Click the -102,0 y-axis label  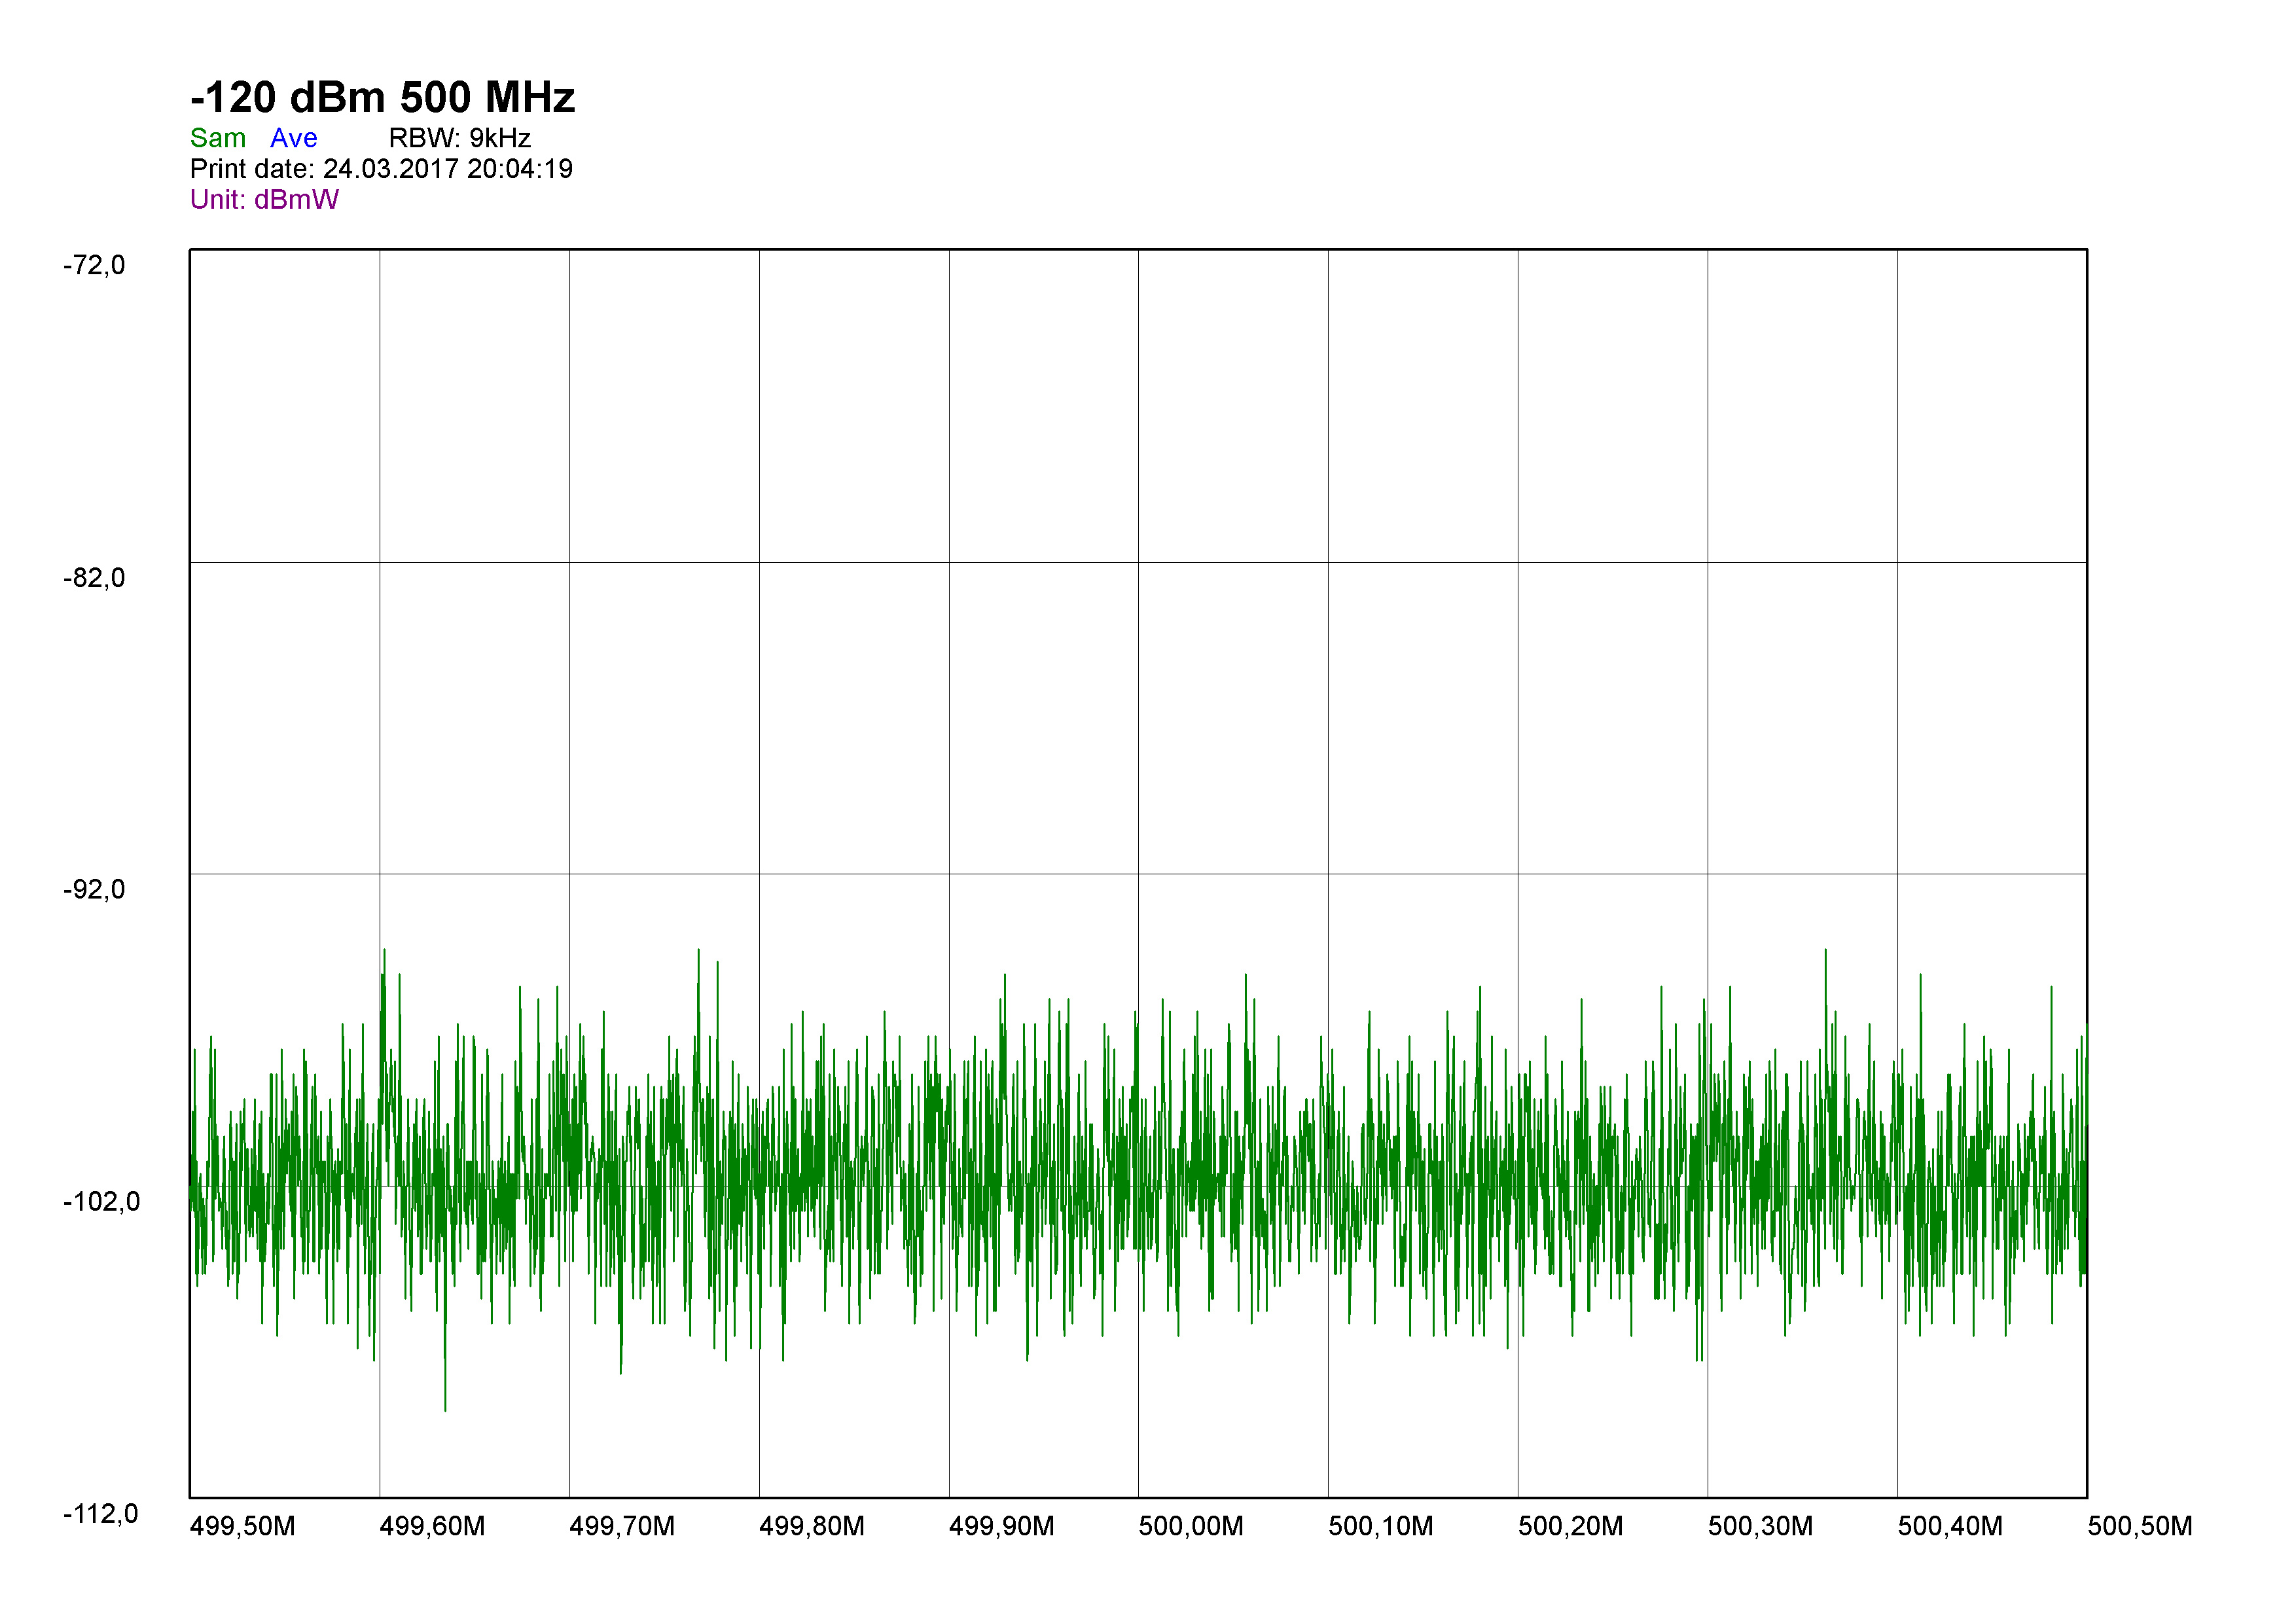point(101,1202)
